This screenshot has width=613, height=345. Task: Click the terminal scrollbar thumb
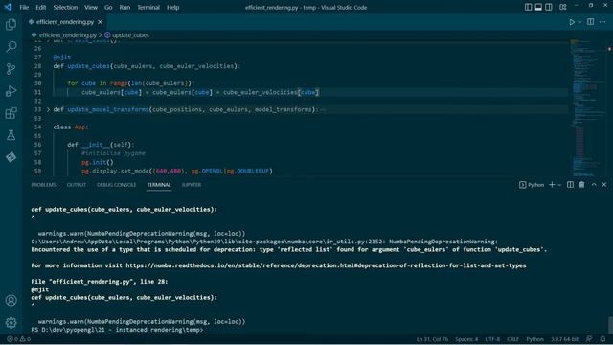tap(610, 325)
